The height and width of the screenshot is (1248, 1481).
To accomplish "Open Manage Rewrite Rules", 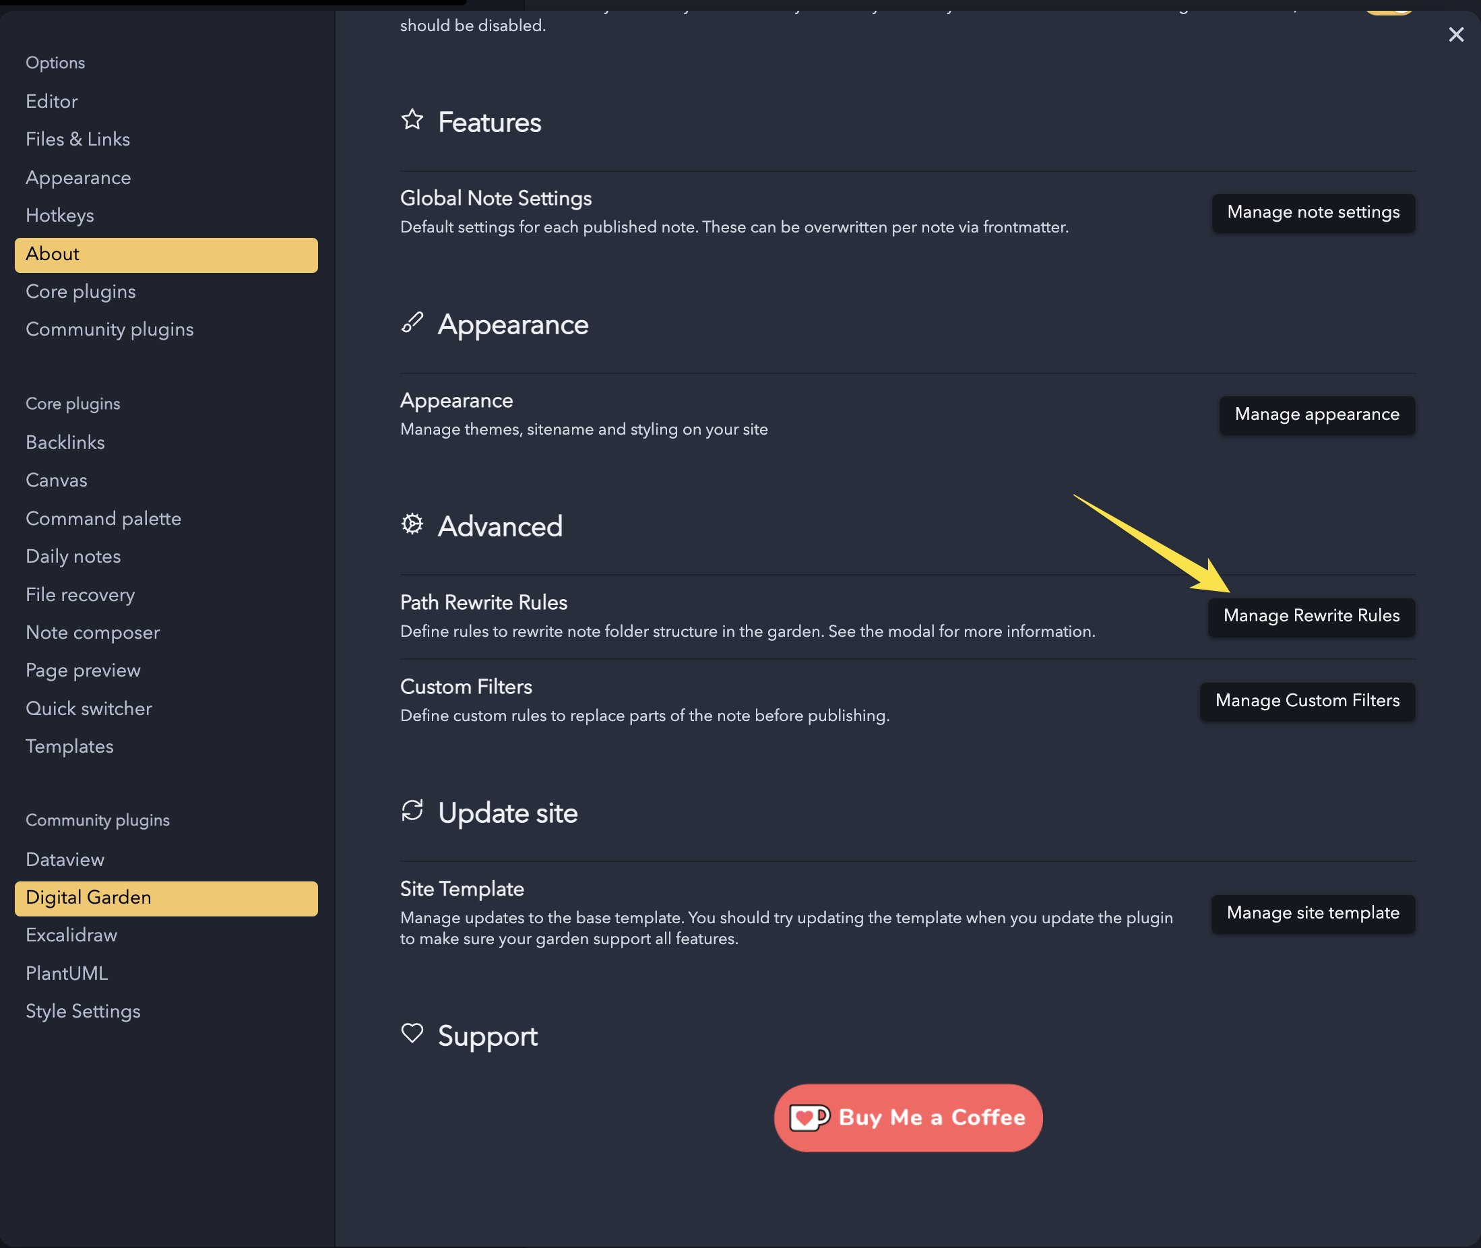I will tap(1311, 616).
